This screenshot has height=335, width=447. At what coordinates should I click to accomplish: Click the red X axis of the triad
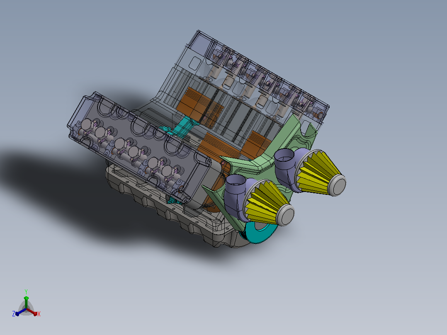pyautogui.click(x=33, y=312)
